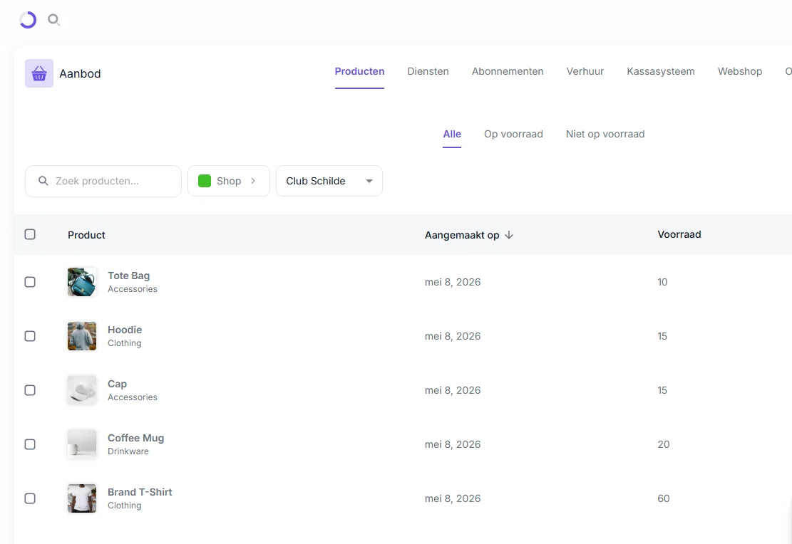
Task: Open the Cap product thumbnail
Action: click(82, 389)
